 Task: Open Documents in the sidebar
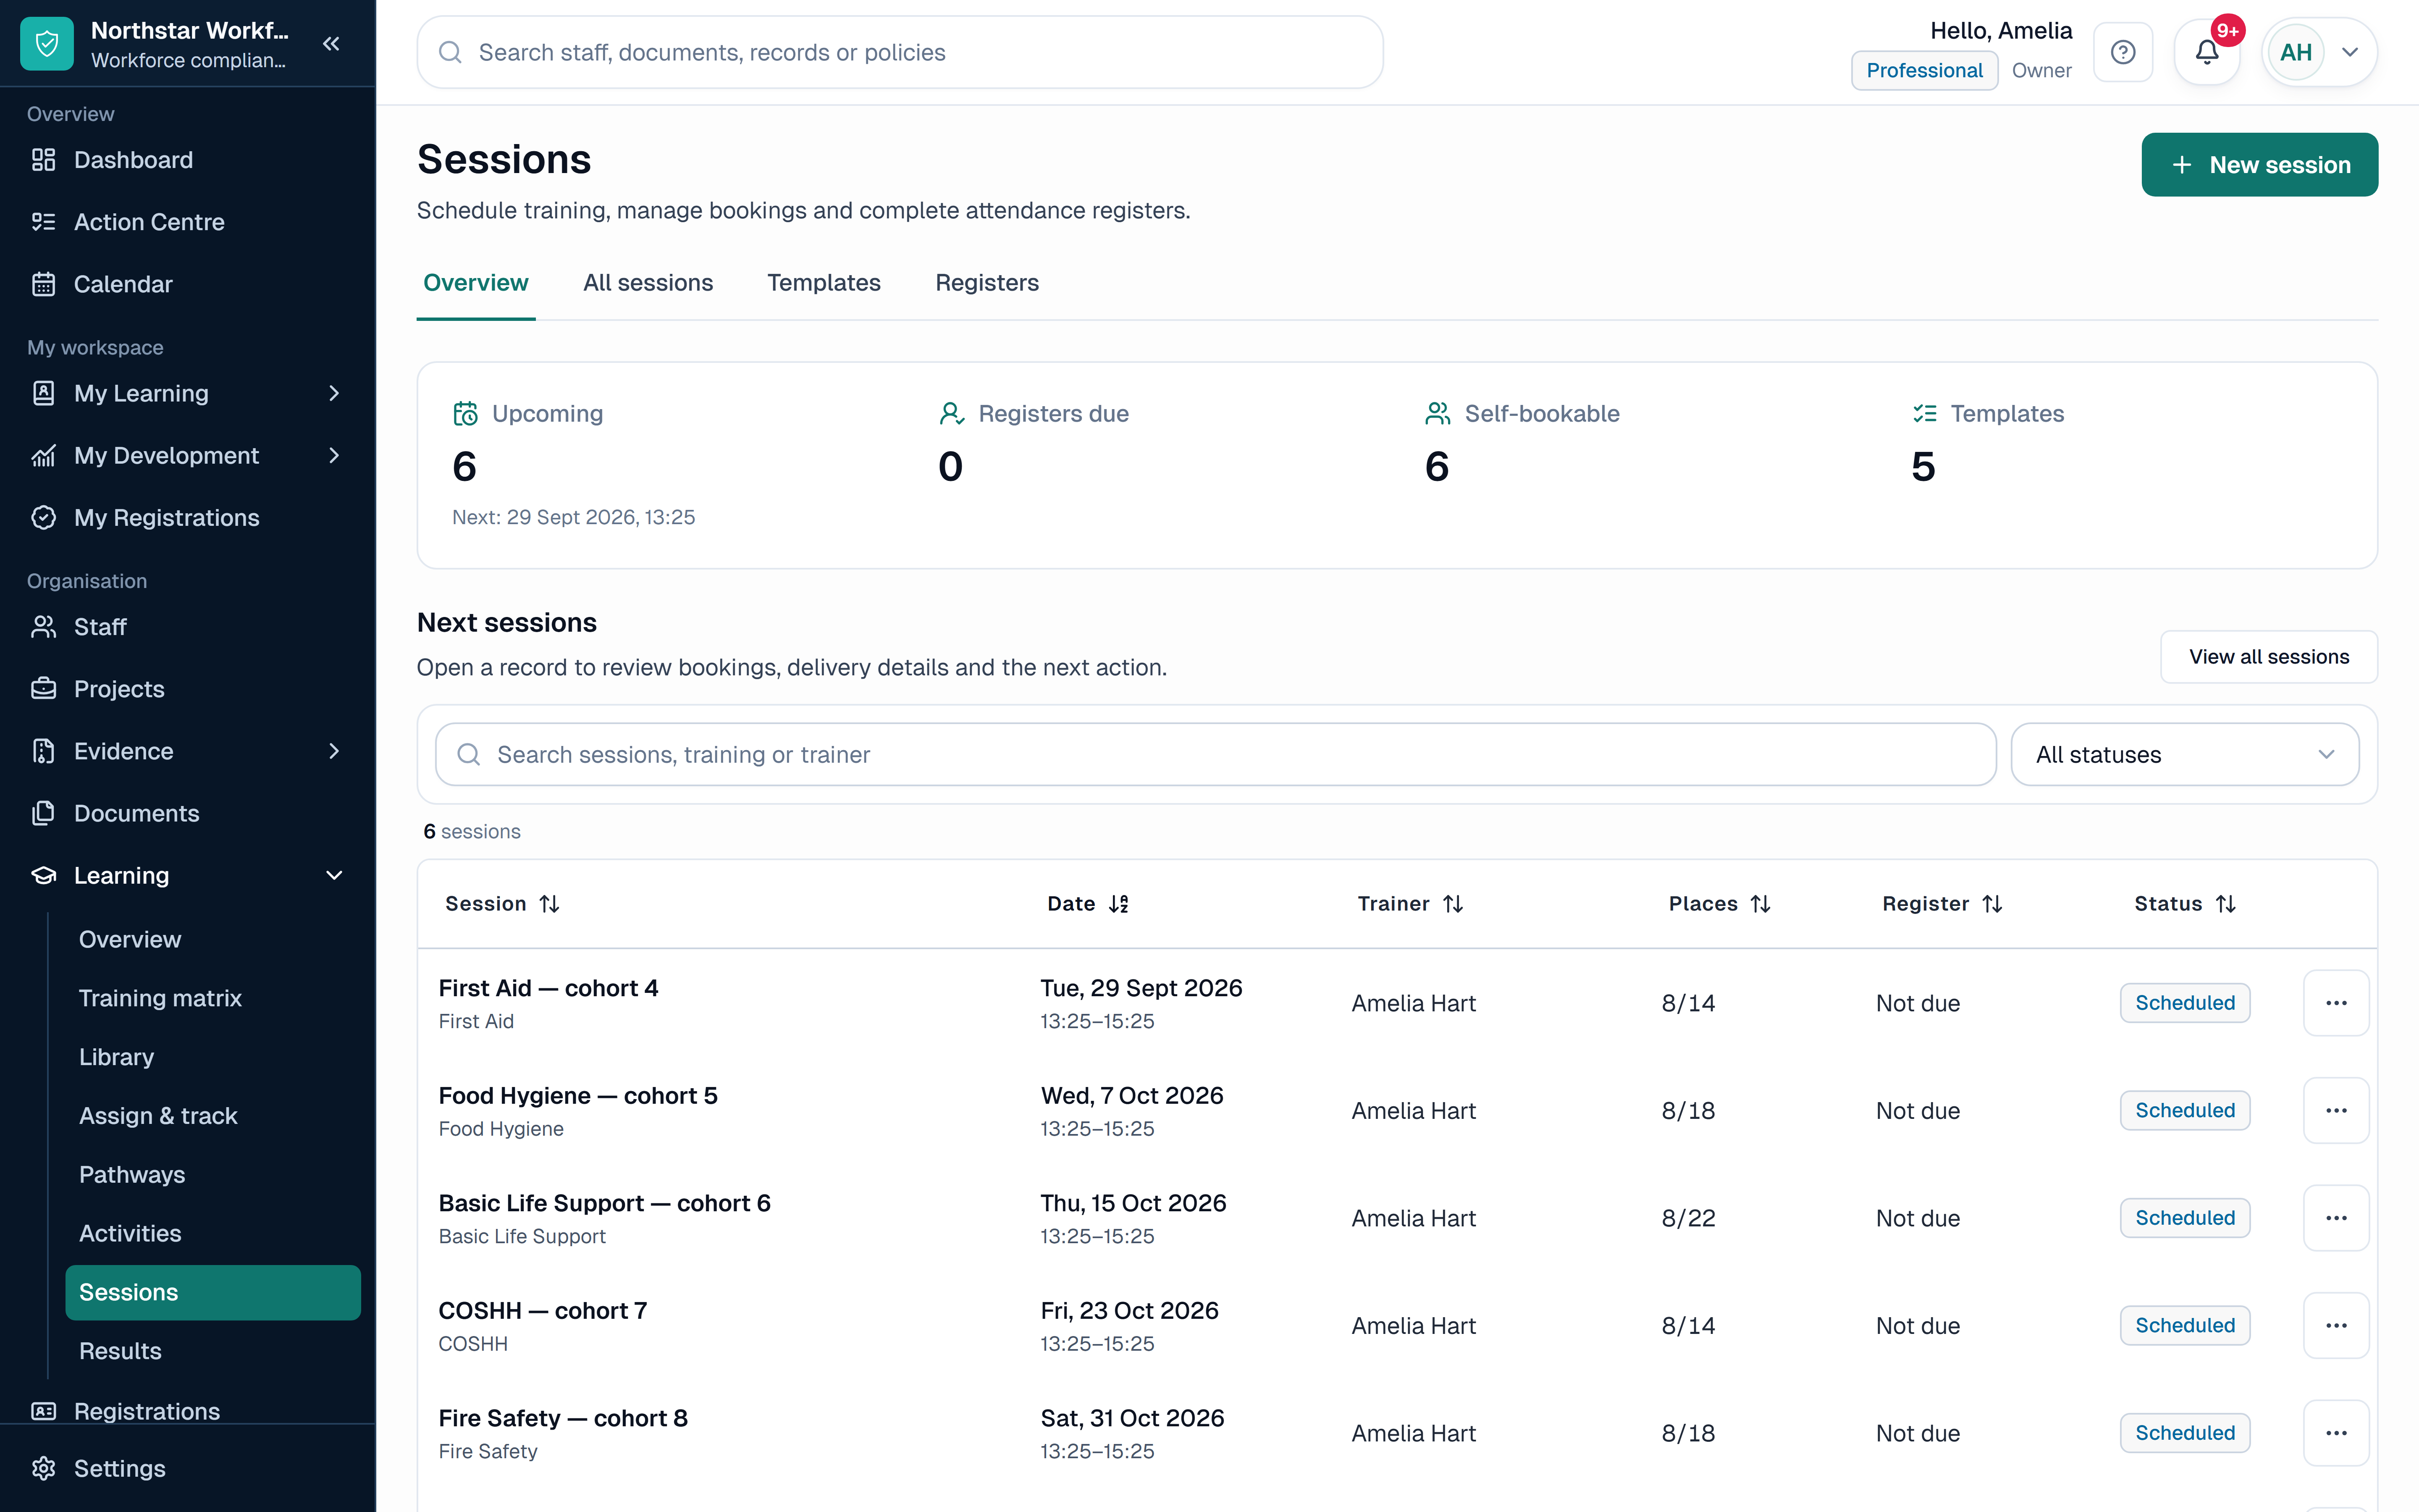pyautogui.click(x=188, y=813)
